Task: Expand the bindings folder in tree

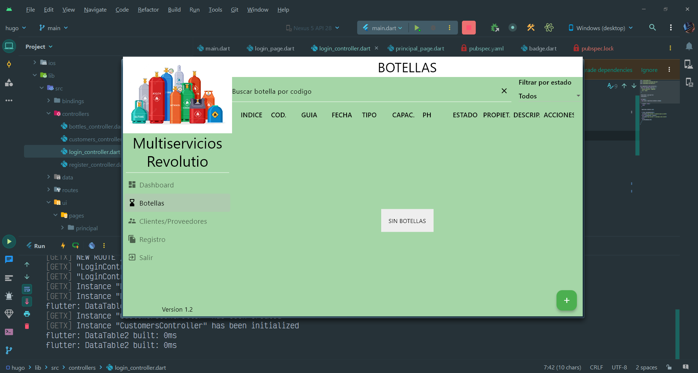Action: [49, 101]
